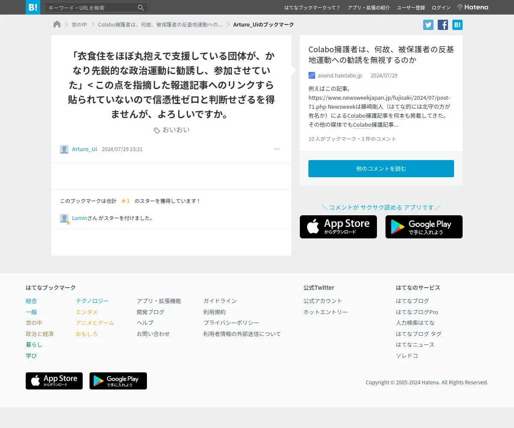This screenshot has width=514, height=428.
Task: Open はてなブックマークって？ in header
Action: [x=312, y=8]
